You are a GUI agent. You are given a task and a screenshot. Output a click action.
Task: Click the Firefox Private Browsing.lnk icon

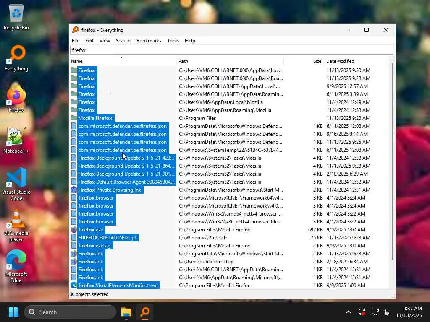(x=74, y=190)
